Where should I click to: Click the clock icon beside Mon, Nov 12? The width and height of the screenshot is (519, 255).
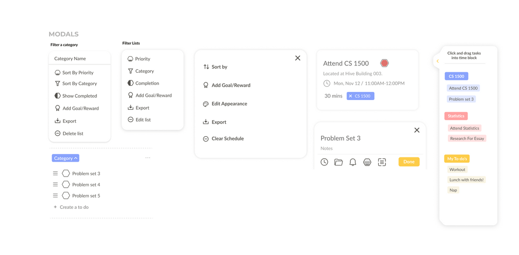[x=327, y=83]
